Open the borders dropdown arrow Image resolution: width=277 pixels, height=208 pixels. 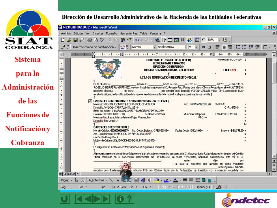tap(269, 47)
